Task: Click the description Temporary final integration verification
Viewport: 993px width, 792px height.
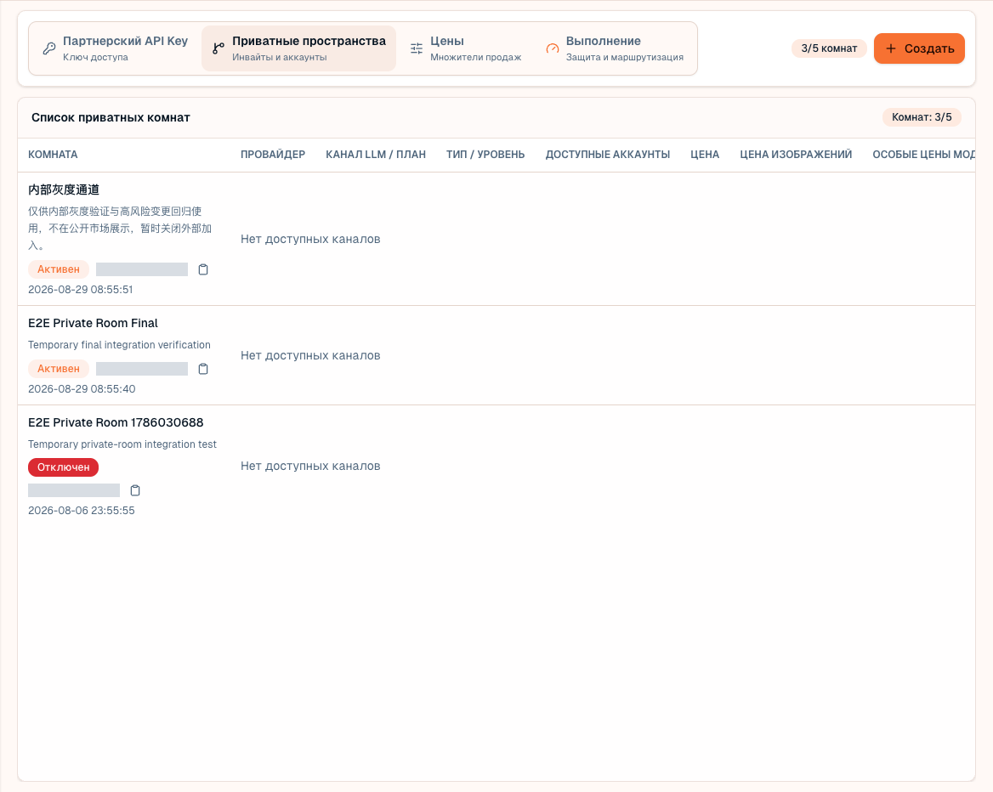Action: click(x=120, y=345)
